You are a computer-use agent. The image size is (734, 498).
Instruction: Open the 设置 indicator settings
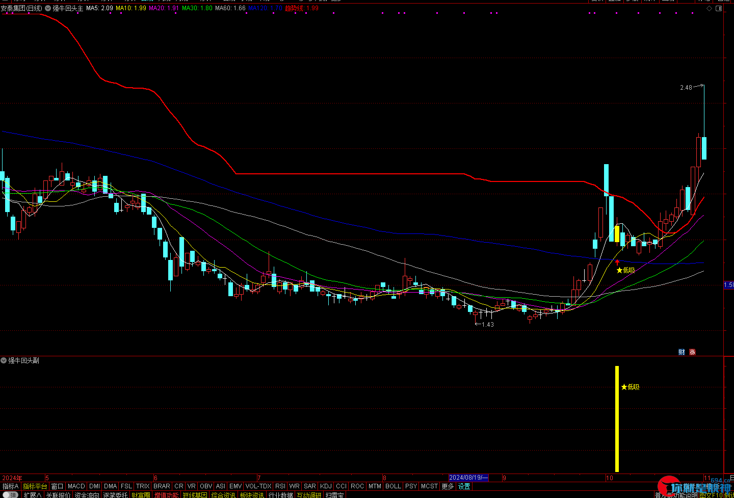click(x=464, y=486)
